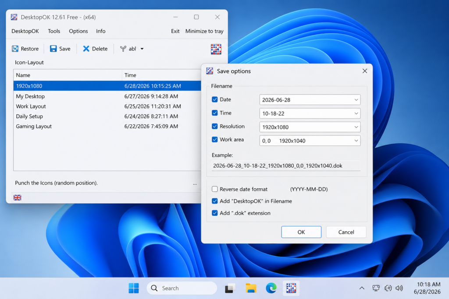Open the DesktopOK menu
Screen dimensions: 449x299
pyautogui.click(x=25, y=31)
